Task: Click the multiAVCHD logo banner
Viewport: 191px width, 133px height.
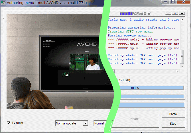Action: coord(136,13)
